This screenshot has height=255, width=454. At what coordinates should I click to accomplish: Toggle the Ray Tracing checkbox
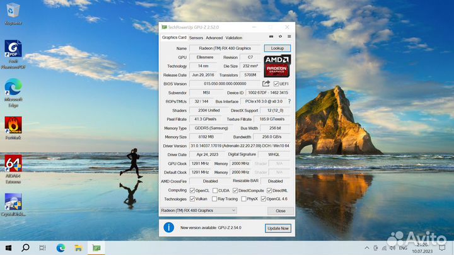point(216,199)
